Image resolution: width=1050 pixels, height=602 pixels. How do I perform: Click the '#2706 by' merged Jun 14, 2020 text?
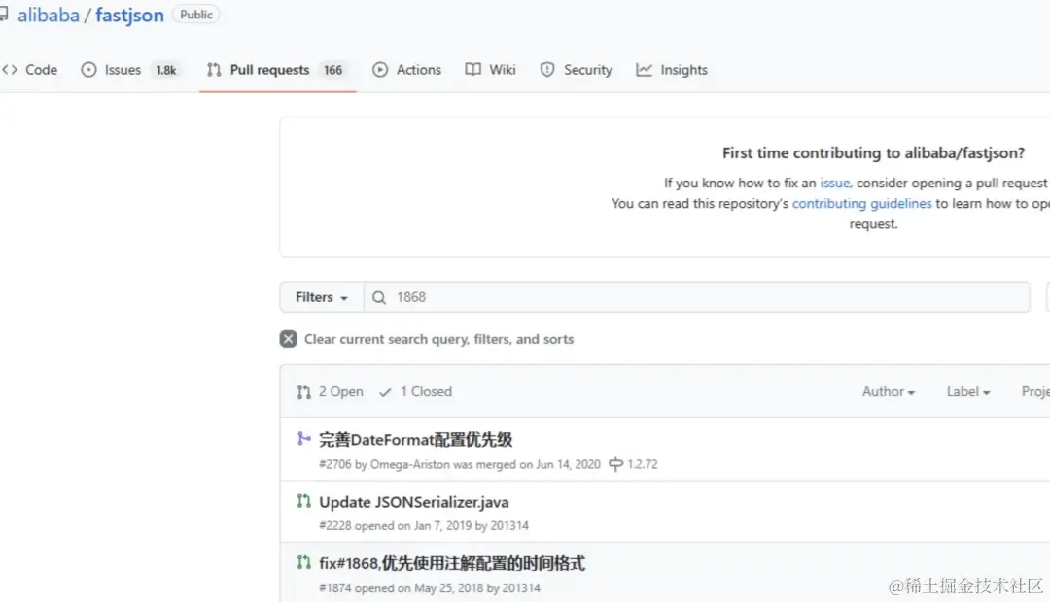459,464
